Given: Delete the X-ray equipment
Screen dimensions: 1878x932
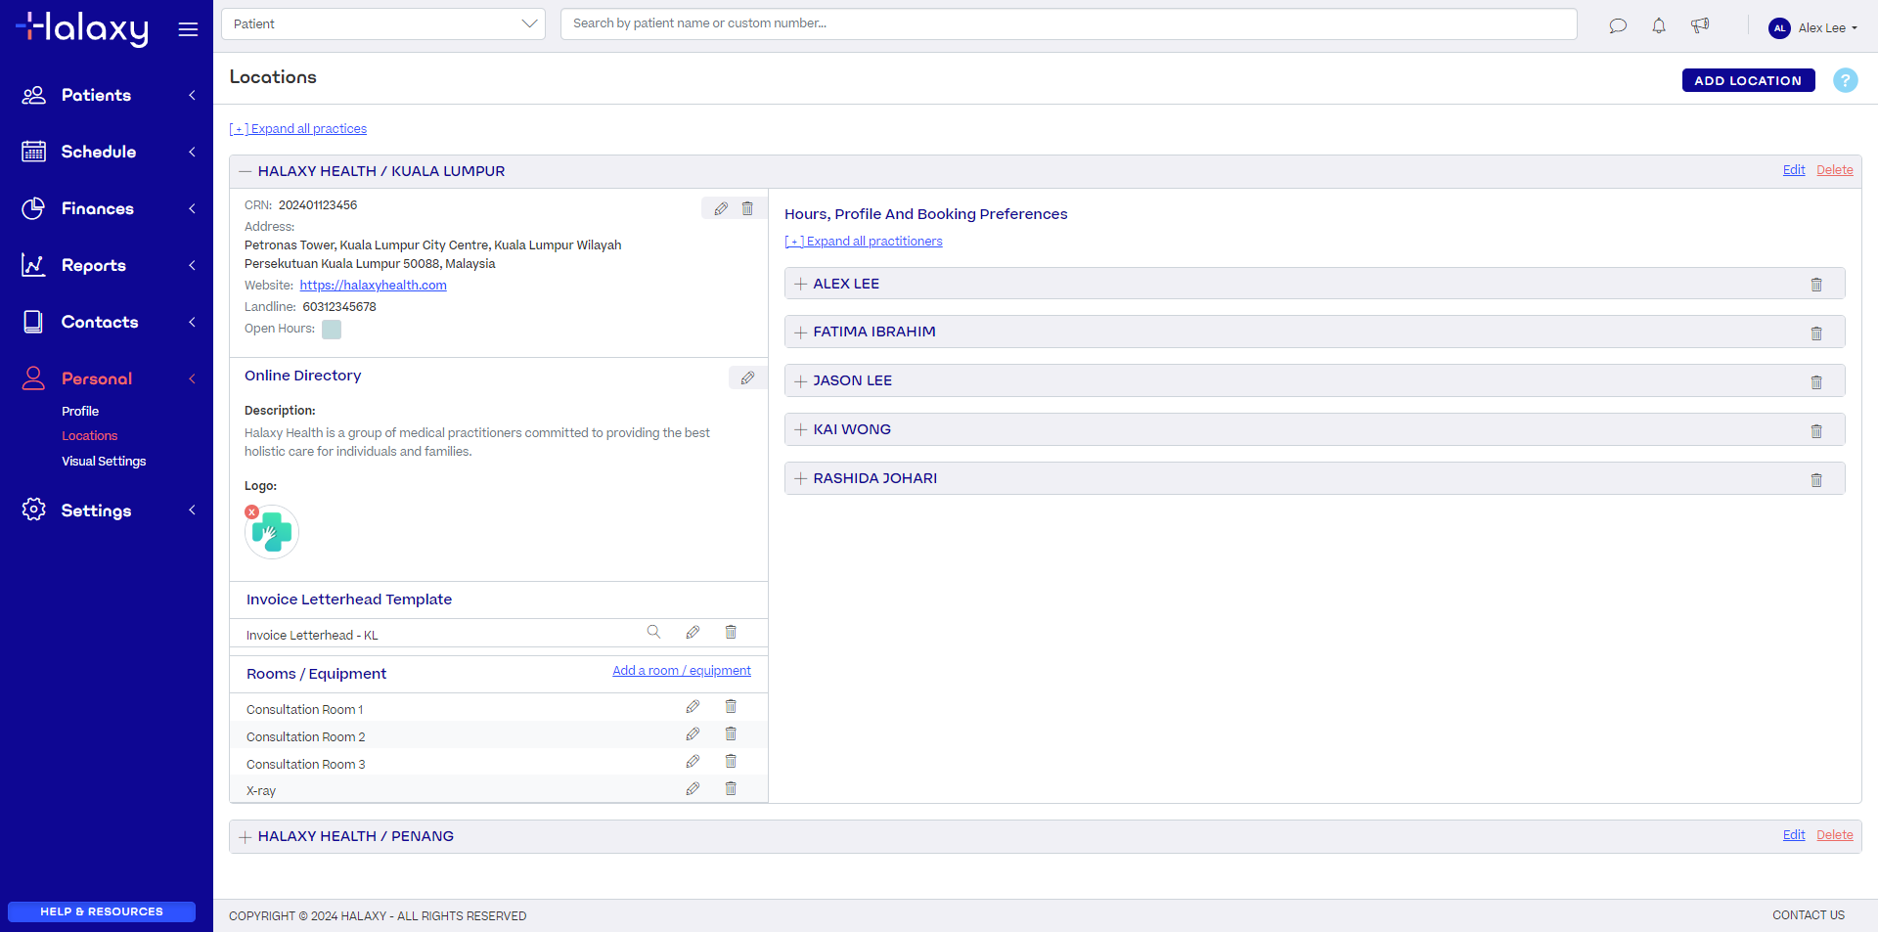Looking at the screenshot, I should (731, 788).
